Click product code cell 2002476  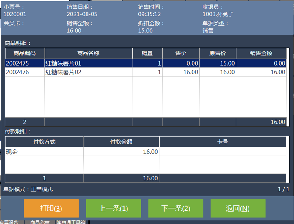coord(17,72)
